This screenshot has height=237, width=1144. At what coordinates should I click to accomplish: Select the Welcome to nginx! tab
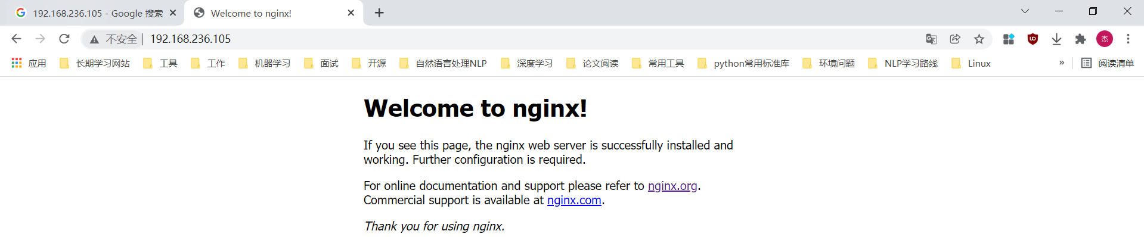click(274, 13)
